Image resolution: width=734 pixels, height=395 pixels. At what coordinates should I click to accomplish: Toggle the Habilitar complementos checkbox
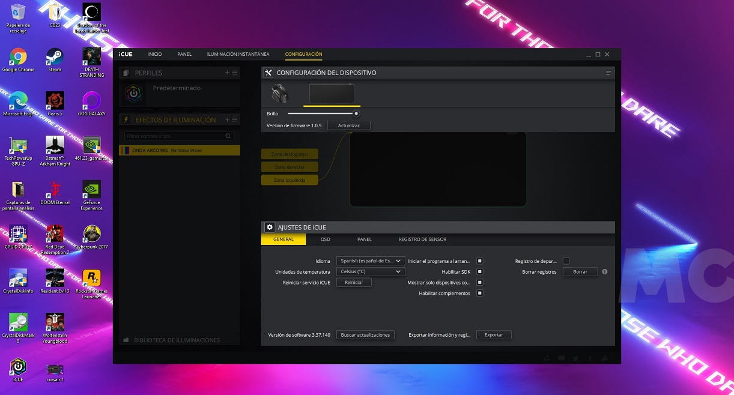point(479,294)
